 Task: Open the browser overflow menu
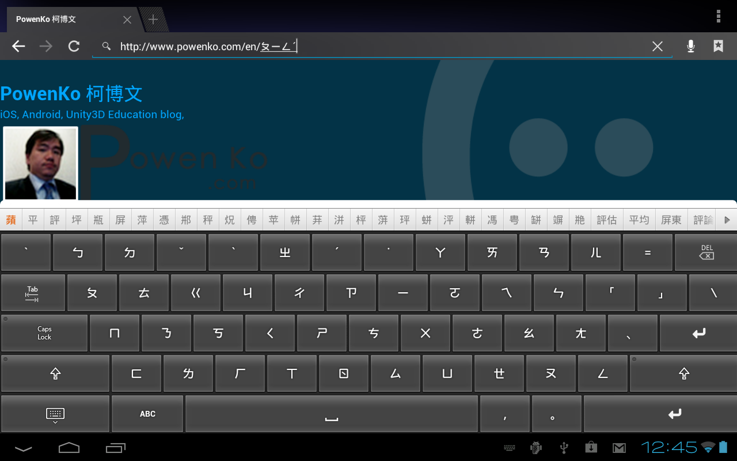719,16
